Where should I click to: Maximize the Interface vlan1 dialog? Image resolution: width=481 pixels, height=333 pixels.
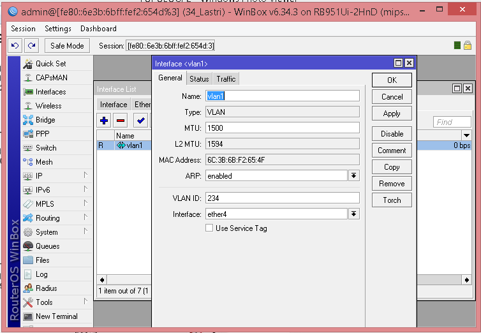pyautogui.click(x=398, y=63)
